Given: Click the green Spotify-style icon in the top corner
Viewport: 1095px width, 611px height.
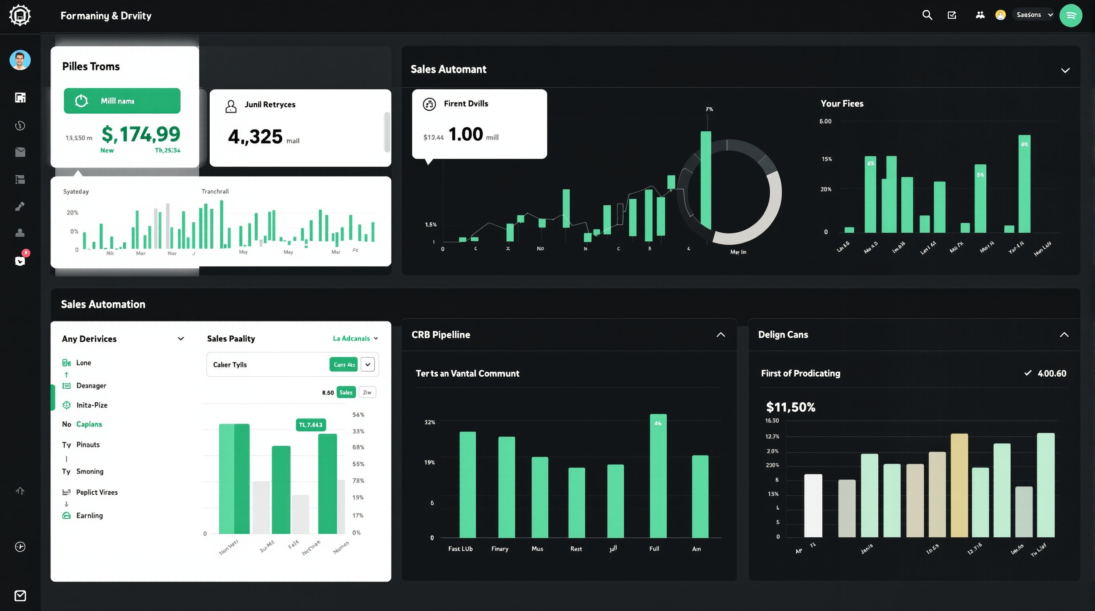Looking at the screenshot, I should click(x=1071, y=15).
